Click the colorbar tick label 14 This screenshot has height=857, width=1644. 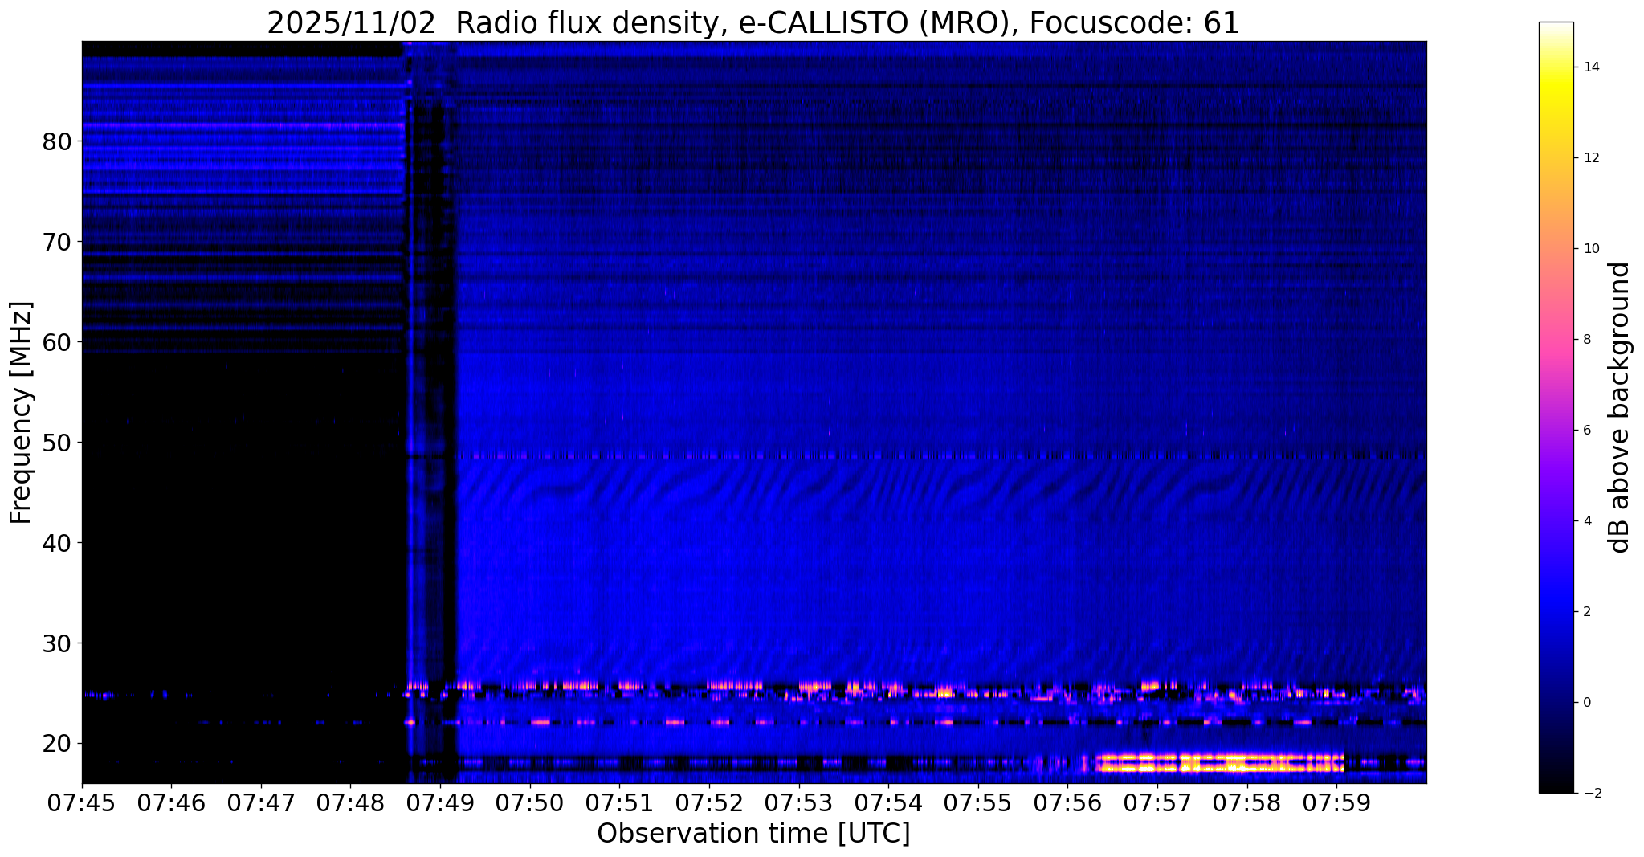click(x=1591, y=67)
